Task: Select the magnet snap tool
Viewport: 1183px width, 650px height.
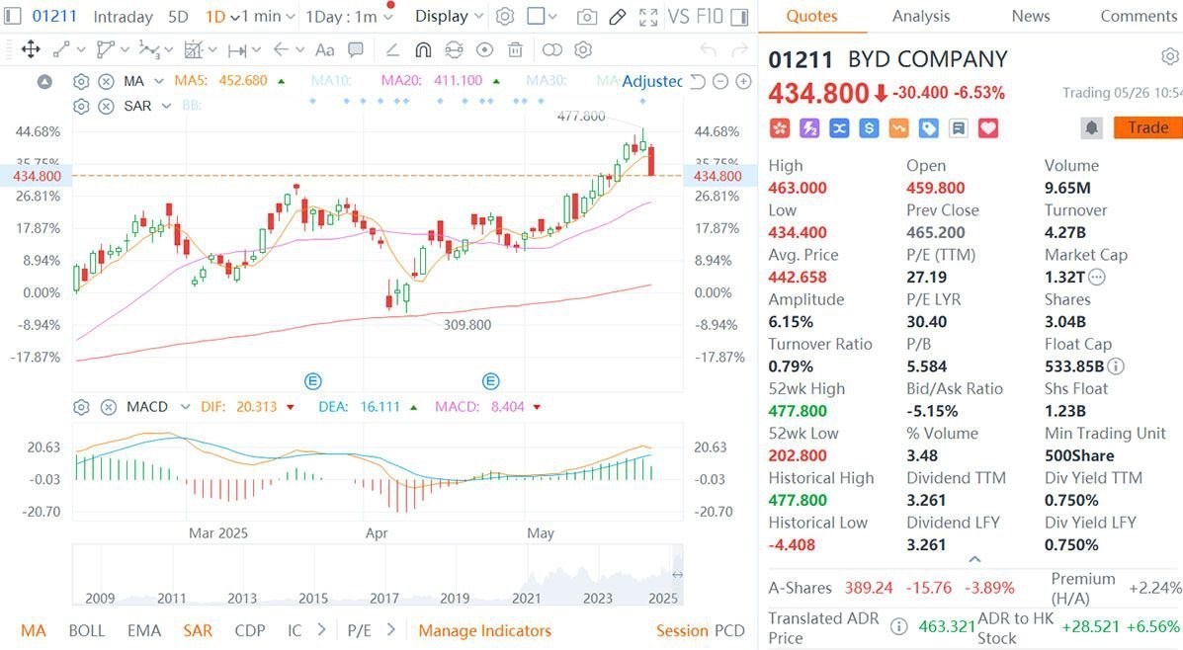Action: (x=423, y=50)
